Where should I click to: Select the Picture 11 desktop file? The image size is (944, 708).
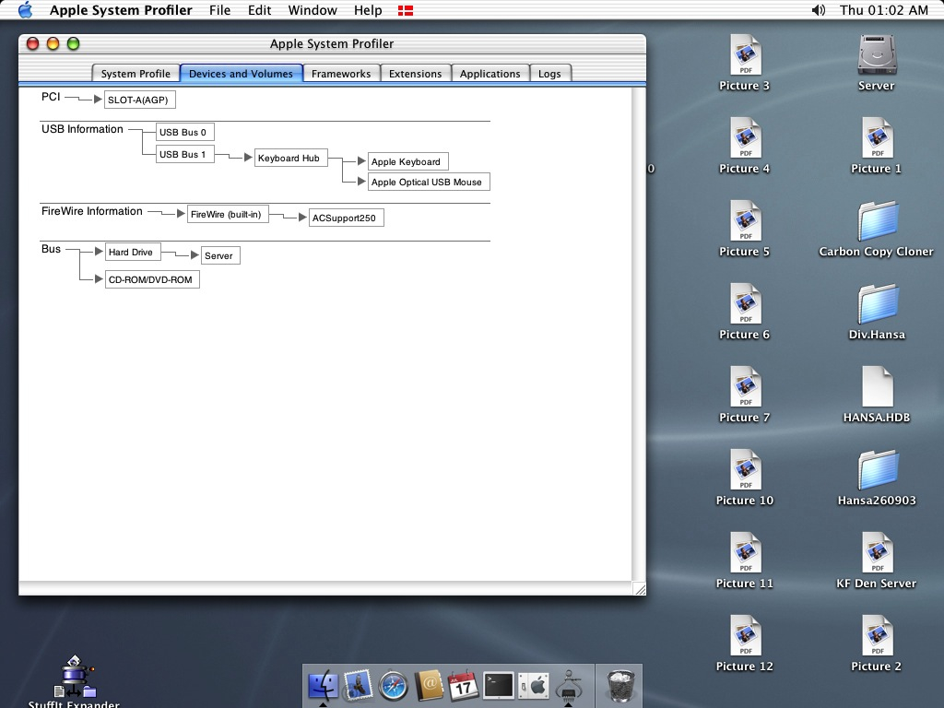(745, 553)
